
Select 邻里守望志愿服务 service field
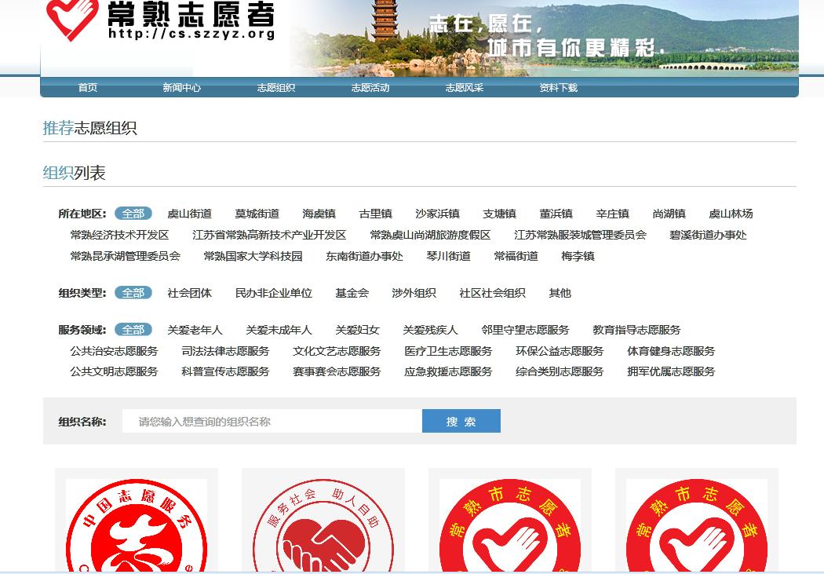point(526,330)
